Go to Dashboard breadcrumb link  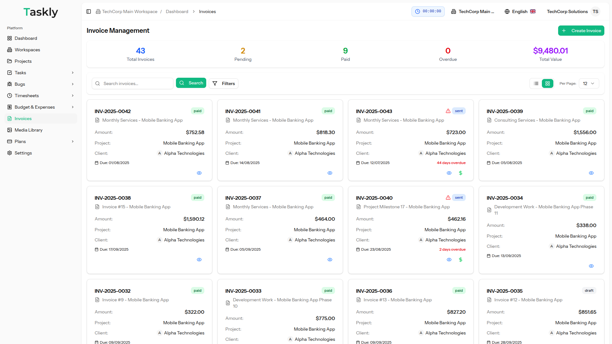coord(177,11)
